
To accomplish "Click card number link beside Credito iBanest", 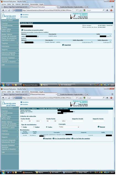I will [x=28, y=42].
